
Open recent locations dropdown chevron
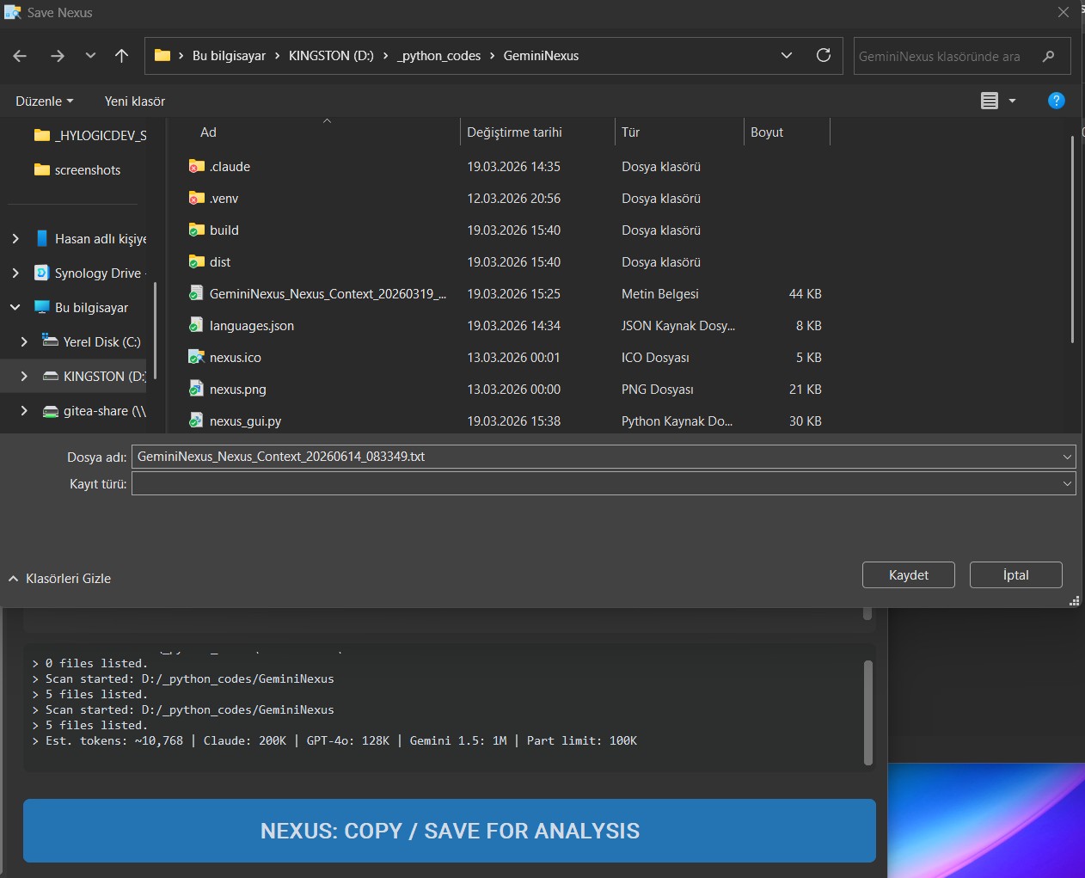pyautogui.click(x=90, y=56)
